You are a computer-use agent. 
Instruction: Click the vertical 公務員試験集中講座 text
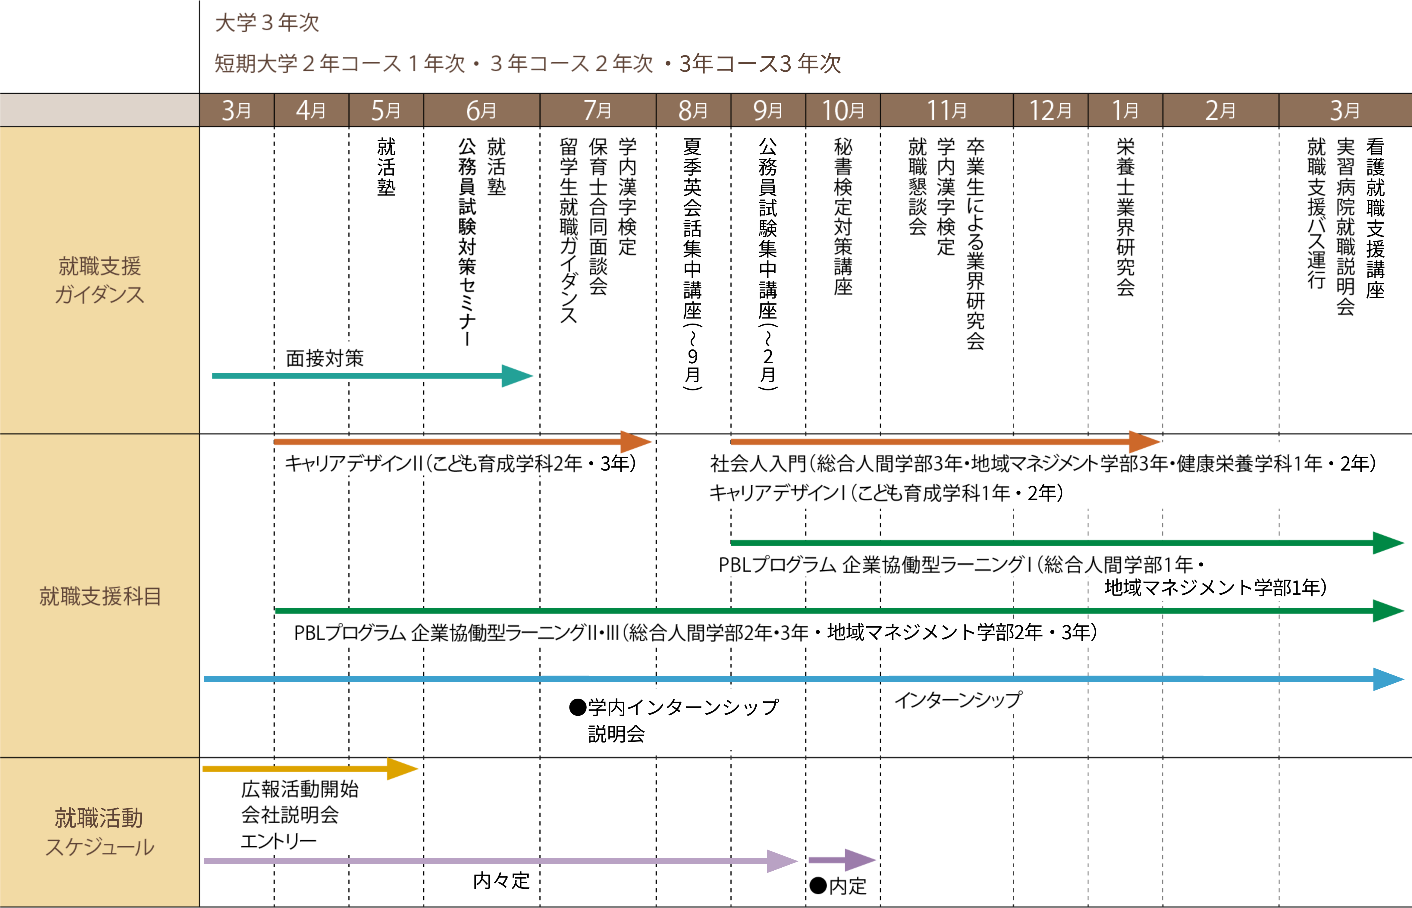click(x=767, y=264)
